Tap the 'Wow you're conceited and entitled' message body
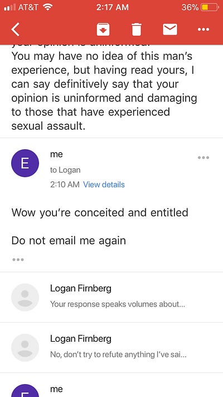The image size is (223, 397). (x=100, y=212)
